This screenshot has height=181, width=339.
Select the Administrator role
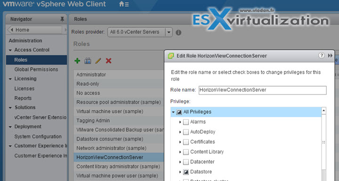pos(119,75)
